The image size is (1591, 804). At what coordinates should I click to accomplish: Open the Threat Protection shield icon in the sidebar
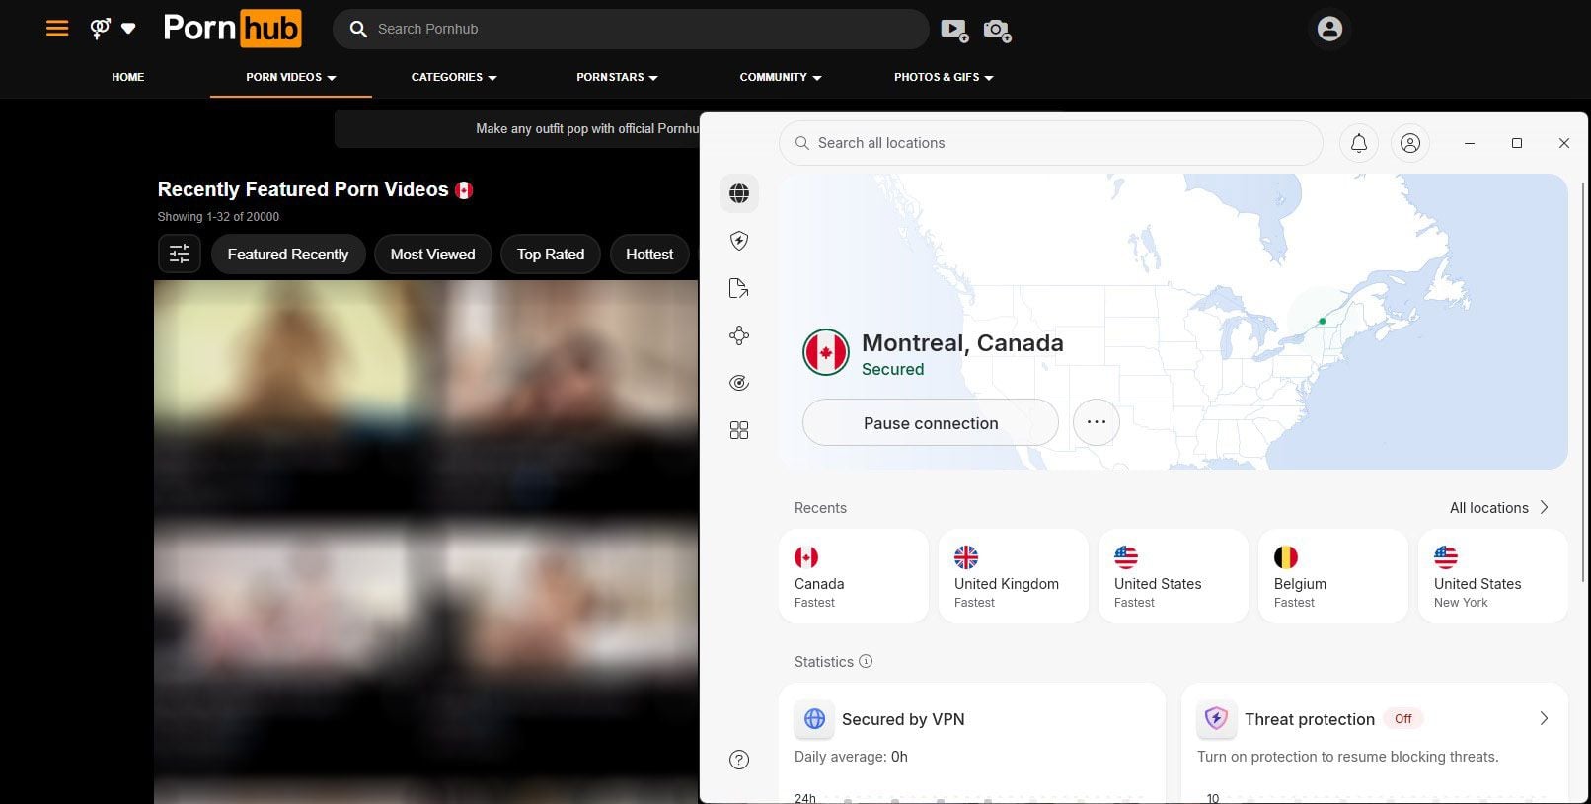coord(739,241)
